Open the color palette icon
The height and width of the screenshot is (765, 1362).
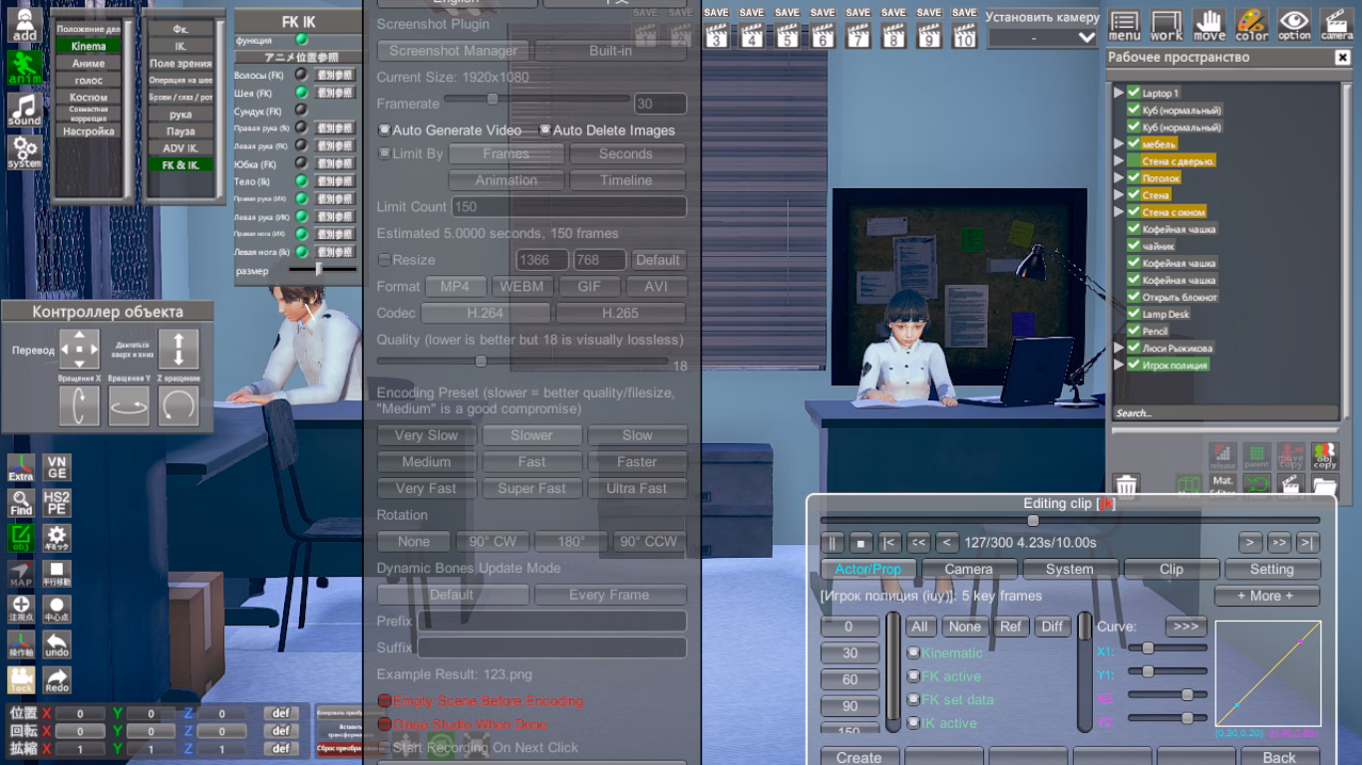(1252, 25)
